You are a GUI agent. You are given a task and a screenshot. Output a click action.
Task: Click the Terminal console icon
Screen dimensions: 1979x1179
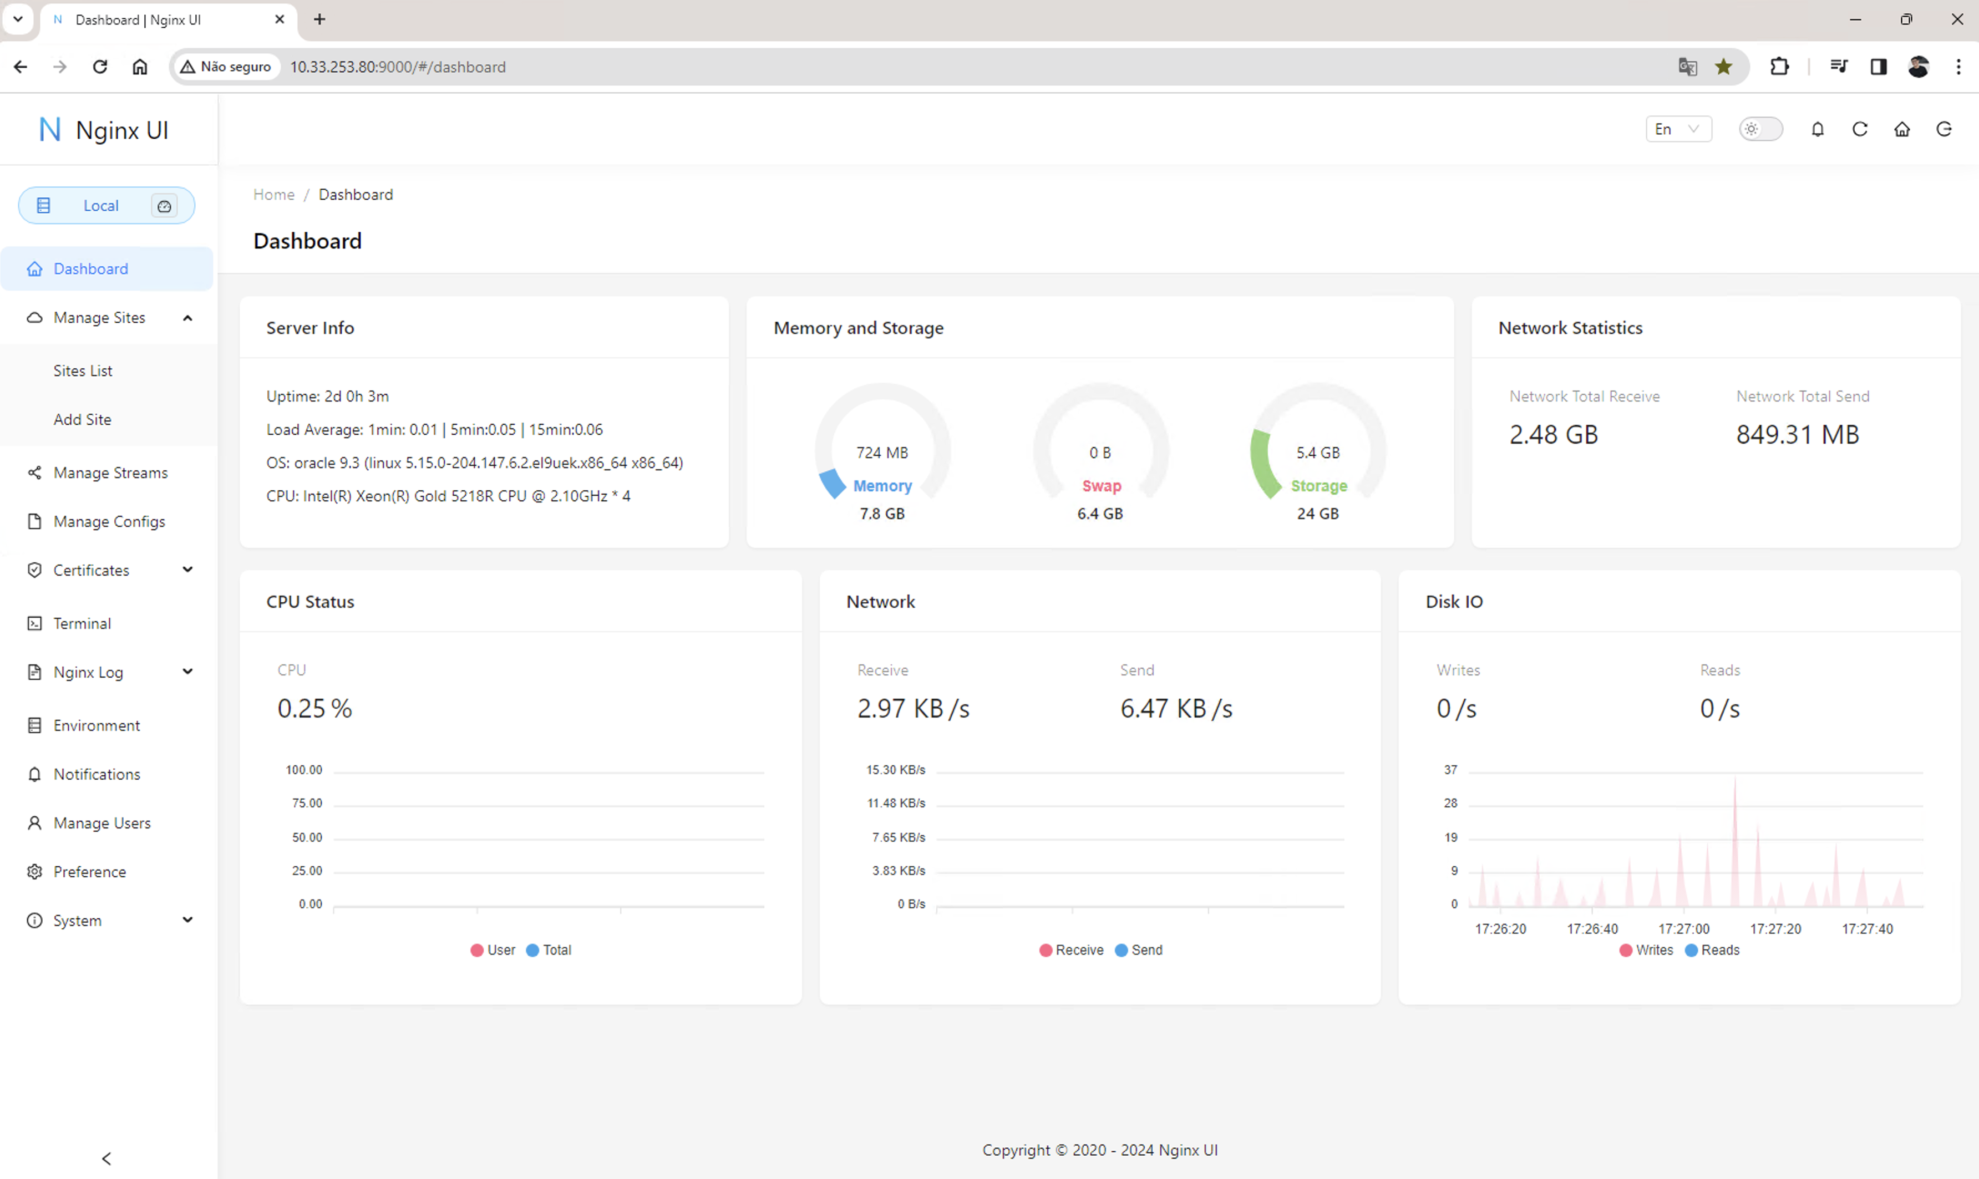pyautogui.click(x=34, y=624)
